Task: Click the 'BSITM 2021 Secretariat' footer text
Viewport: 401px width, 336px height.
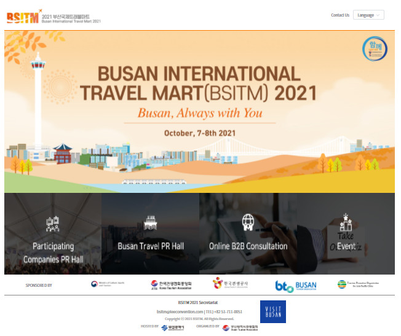Action: (x=198, y=303)
